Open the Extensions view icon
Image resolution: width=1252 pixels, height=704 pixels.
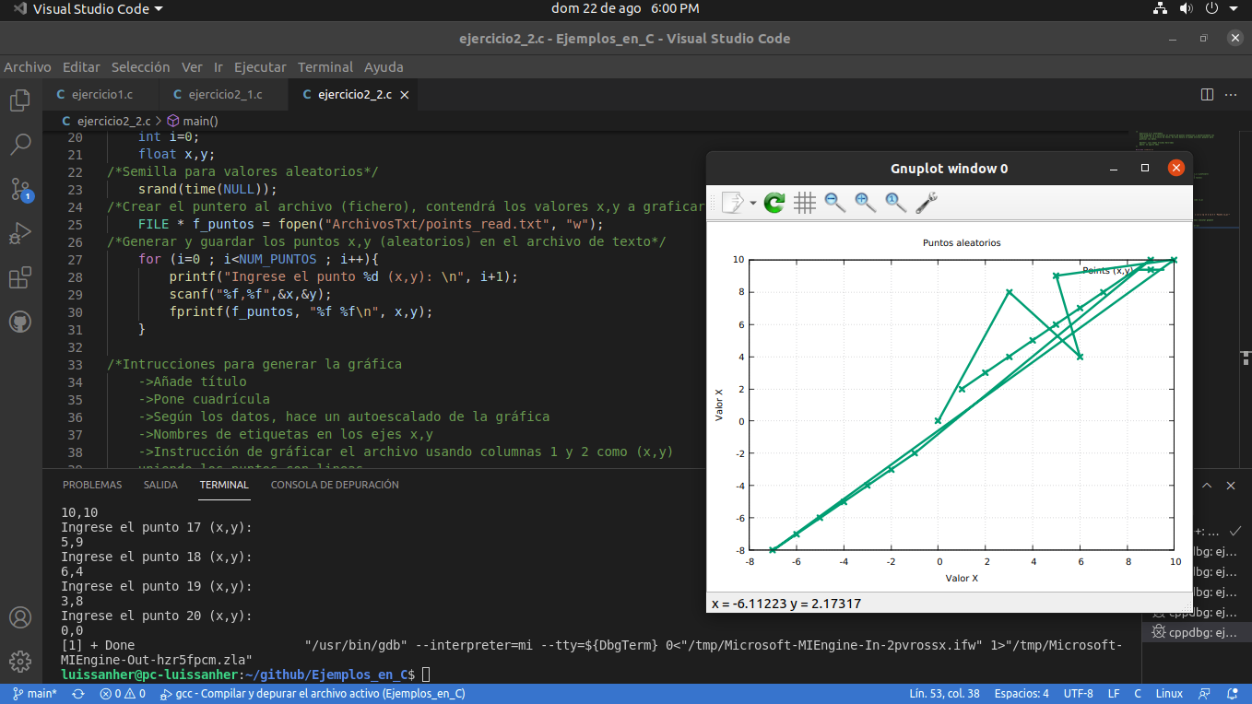coord(19,277)
